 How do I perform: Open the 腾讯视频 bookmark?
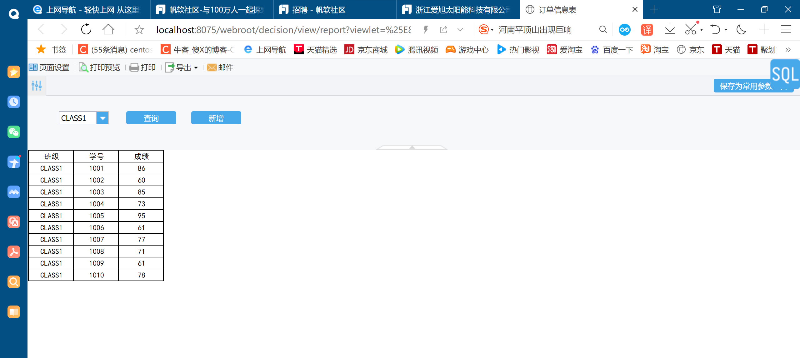(417, 50)
